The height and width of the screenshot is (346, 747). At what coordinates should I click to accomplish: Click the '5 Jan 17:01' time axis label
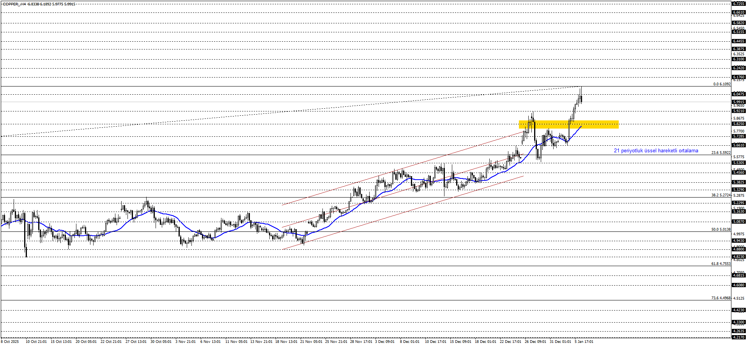584,342
